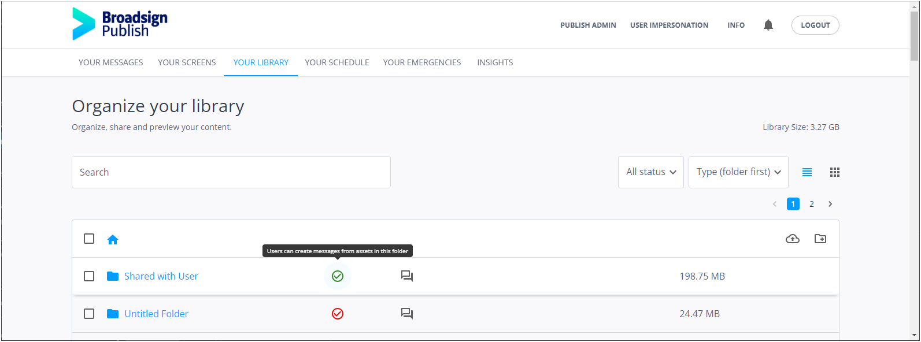This screenshot has width=921, height=342.
Task: Click the 198.75 MB size value
Action: tap(702, 276)
